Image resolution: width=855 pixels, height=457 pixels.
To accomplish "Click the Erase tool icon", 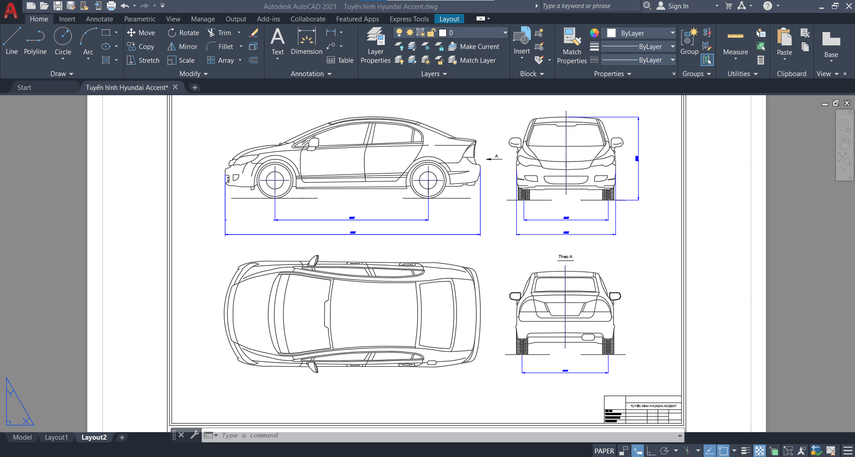I will point(254,32).
